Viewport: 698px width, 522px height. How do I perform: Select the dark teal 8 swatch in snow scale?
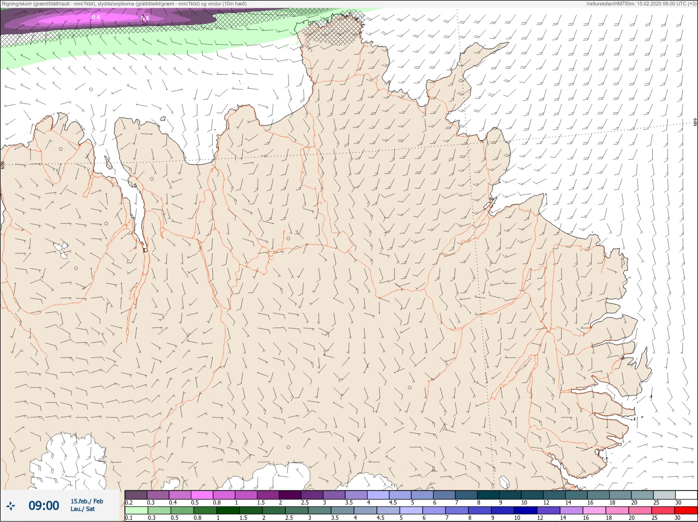(488, 495)
